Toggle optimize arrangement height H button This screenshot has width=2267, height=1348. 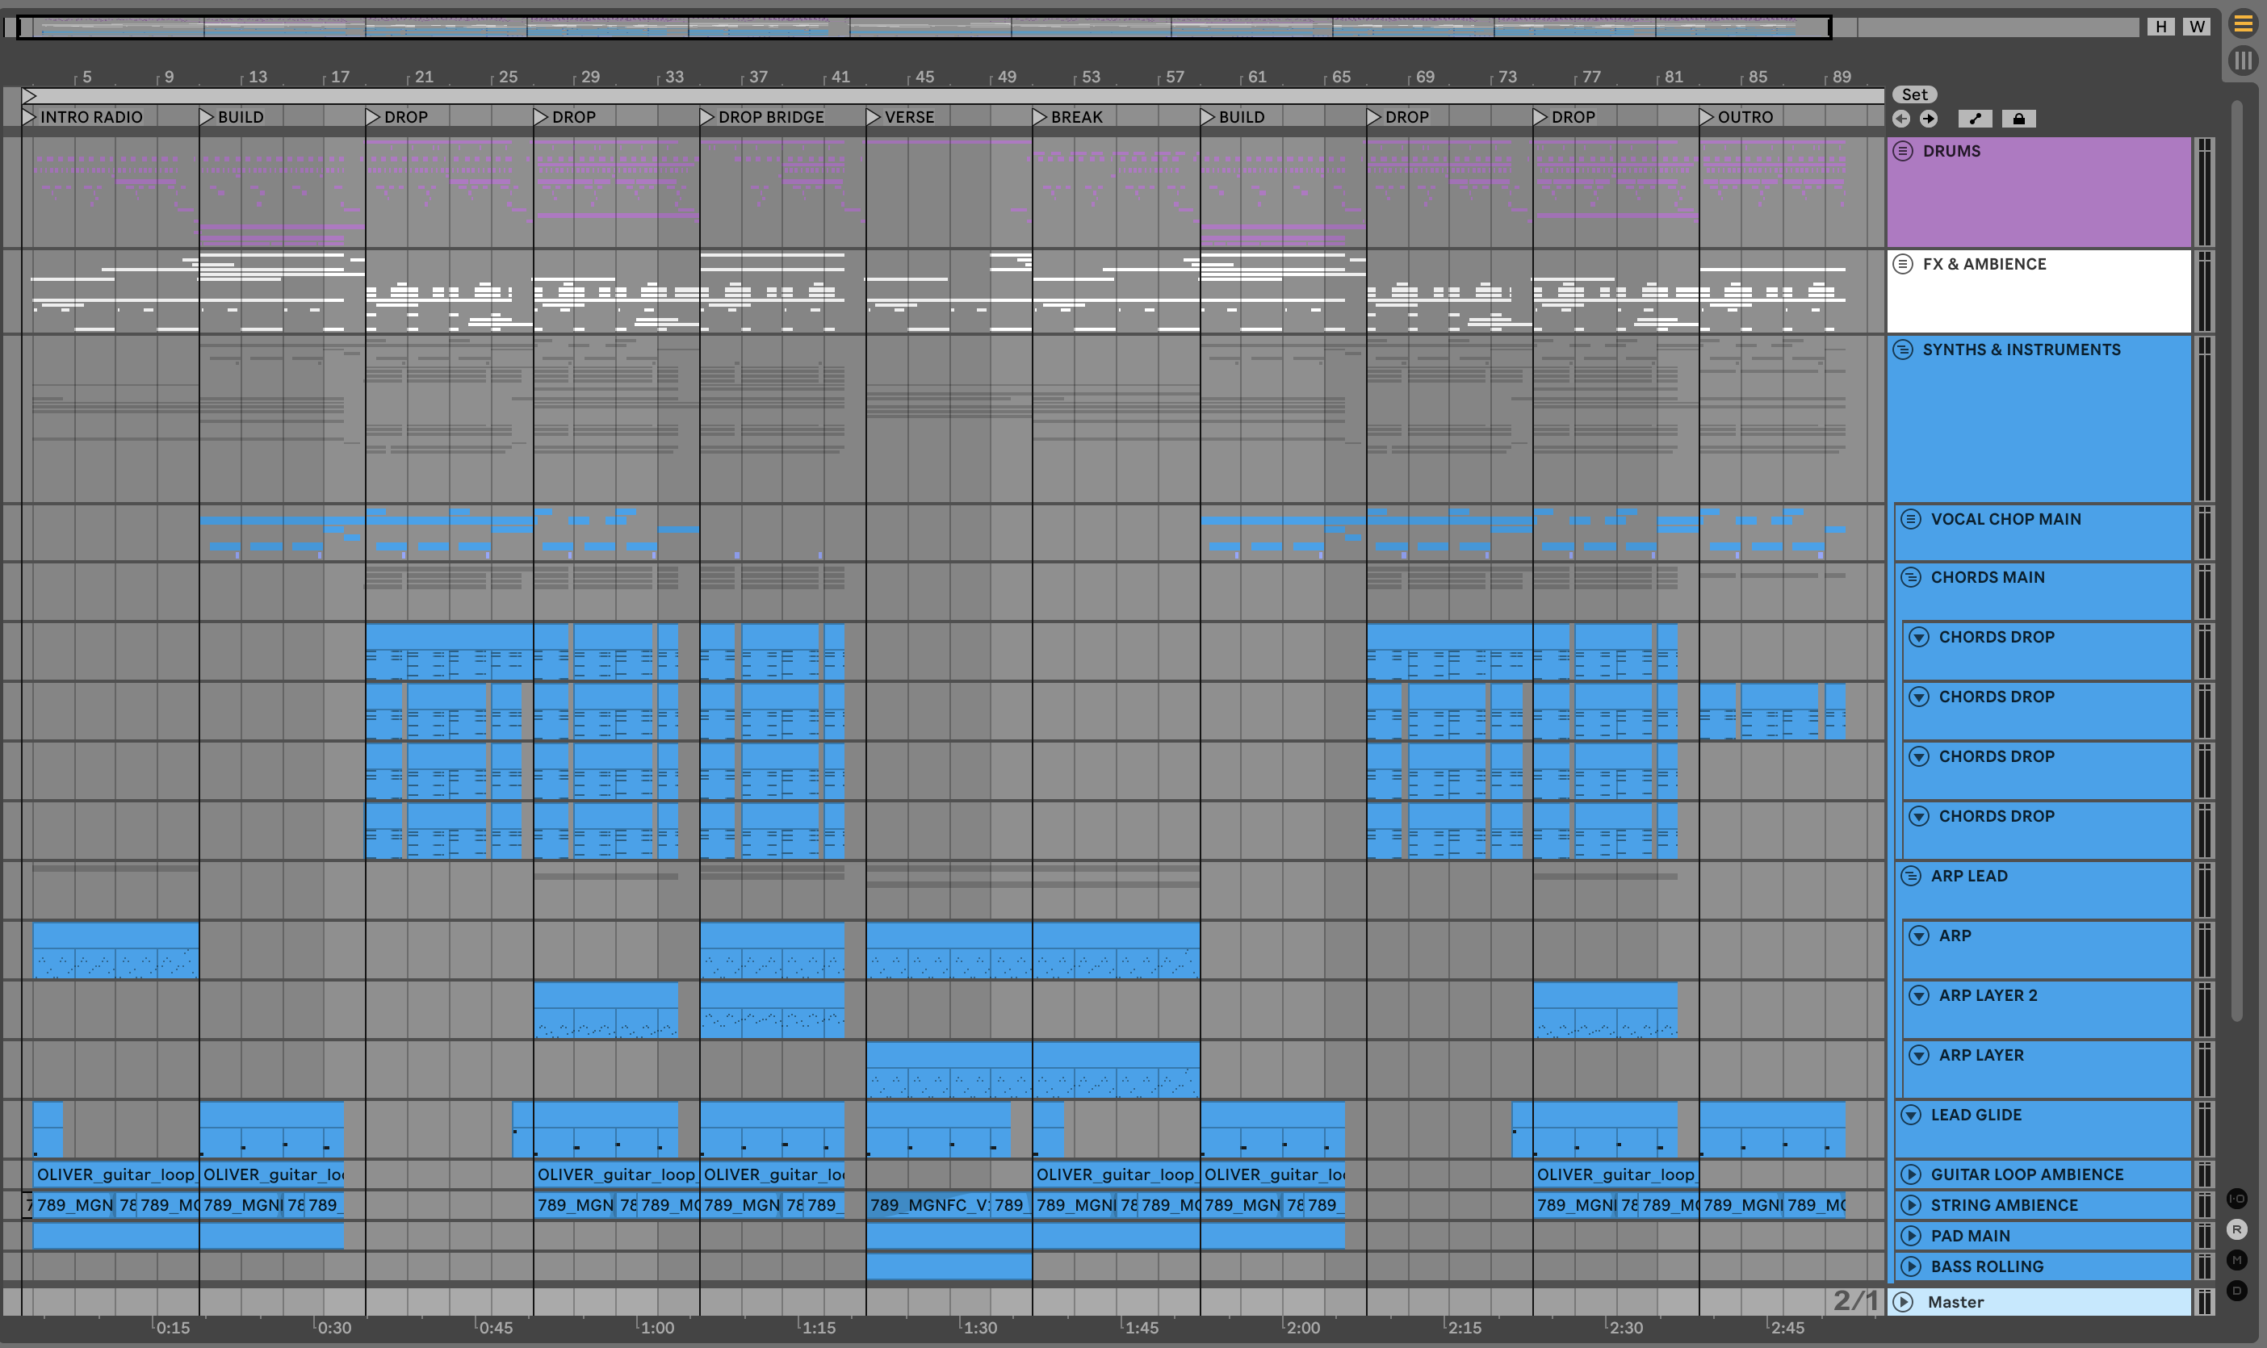point(2160,27)
